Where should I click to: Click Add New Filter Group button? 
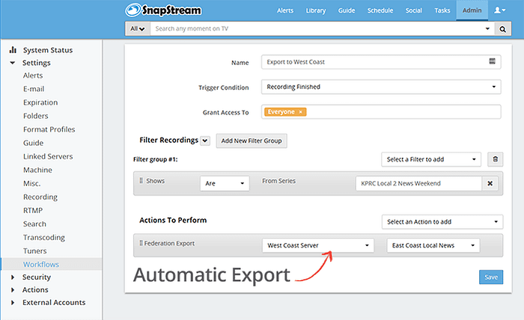[x=252, y=141]
